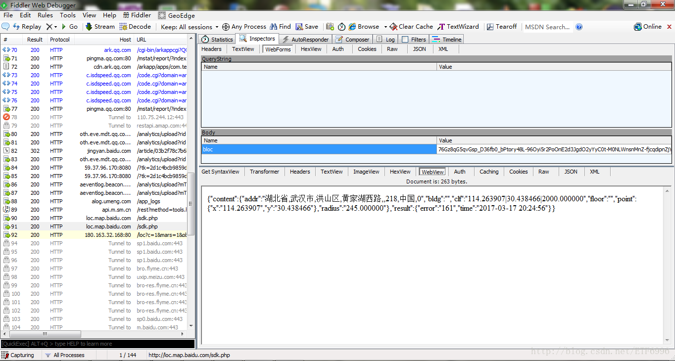The width and height of the screenshot is (675, 361).
Task: Close the toolbar with the red X
Action: pos(669,26)
